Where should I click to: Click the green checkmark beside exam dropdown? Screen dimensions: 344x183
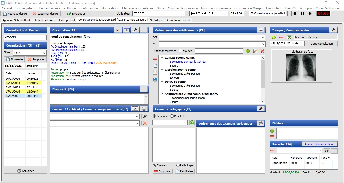[x=192, y=122]
